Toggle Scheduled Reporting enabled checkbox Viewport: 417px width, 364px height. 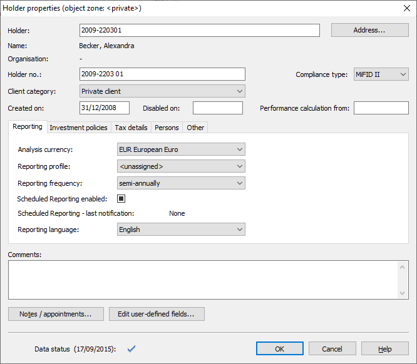tap(121, 199)
